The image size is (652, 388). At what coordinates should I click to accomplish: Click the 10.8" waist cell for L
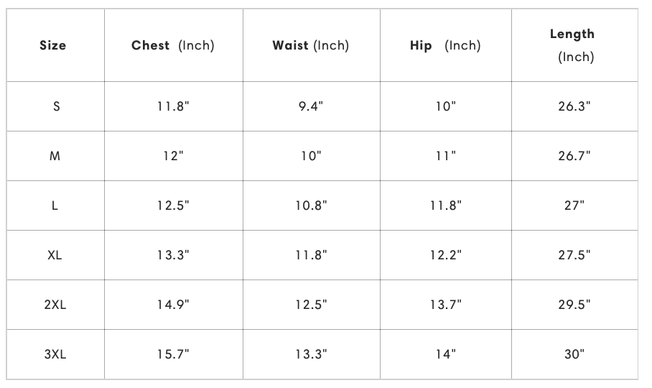coord(311,205)
